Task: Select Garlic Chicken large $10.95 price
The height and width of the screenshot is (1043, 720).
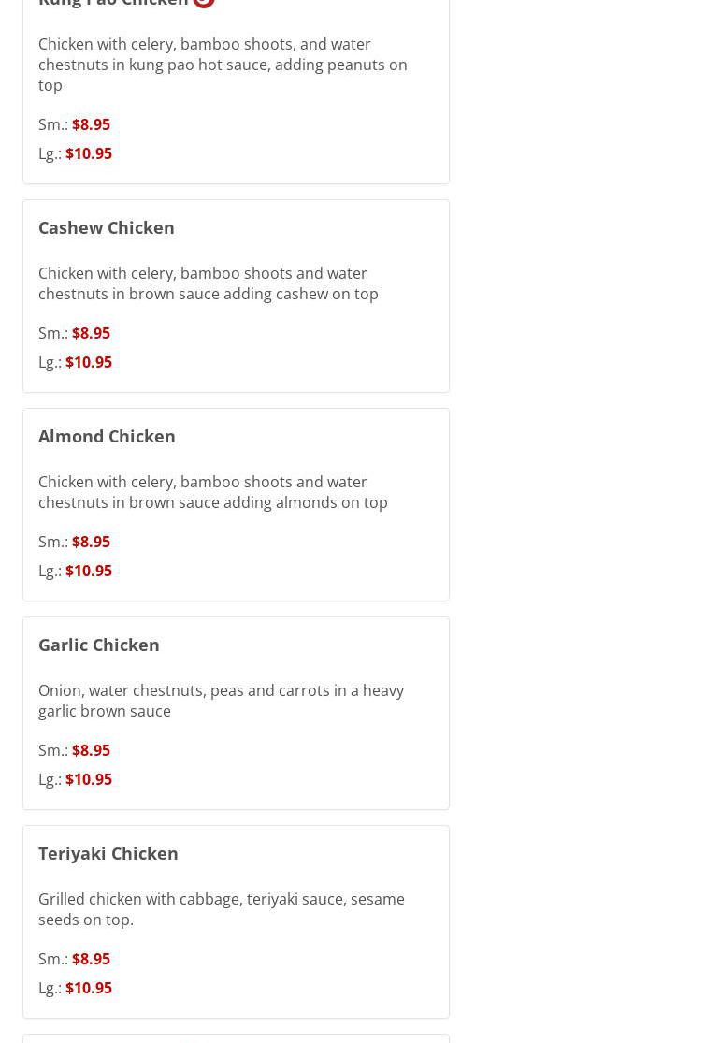Action: [x=89, y=779]
